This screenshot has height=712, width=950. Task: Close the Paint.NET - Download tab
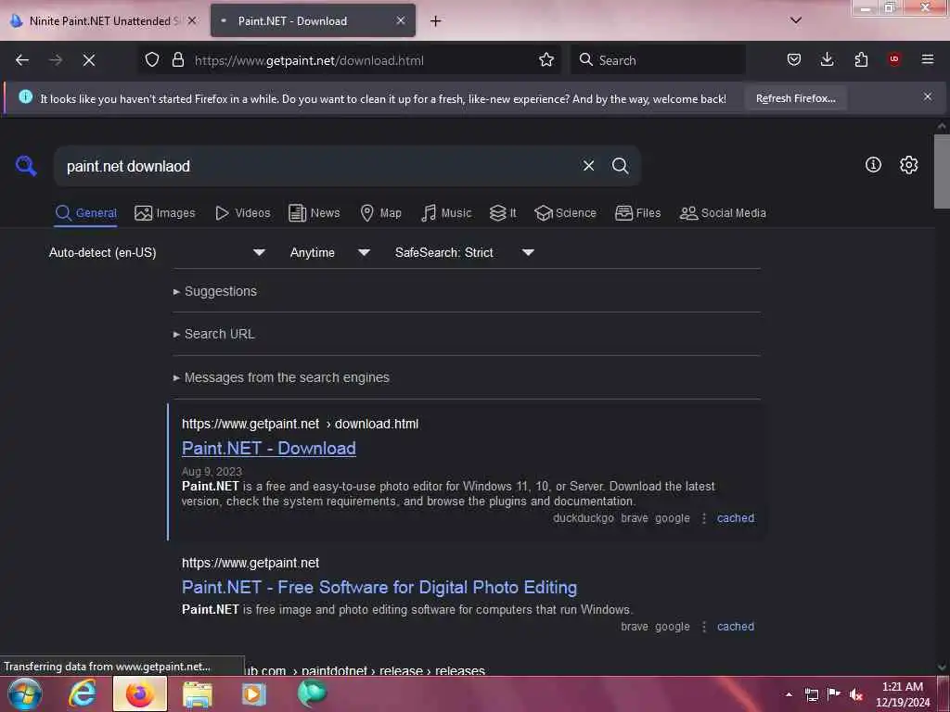[401, 20]
